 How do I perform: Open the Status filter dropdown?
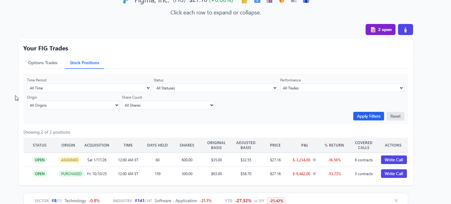coord(215,88)
